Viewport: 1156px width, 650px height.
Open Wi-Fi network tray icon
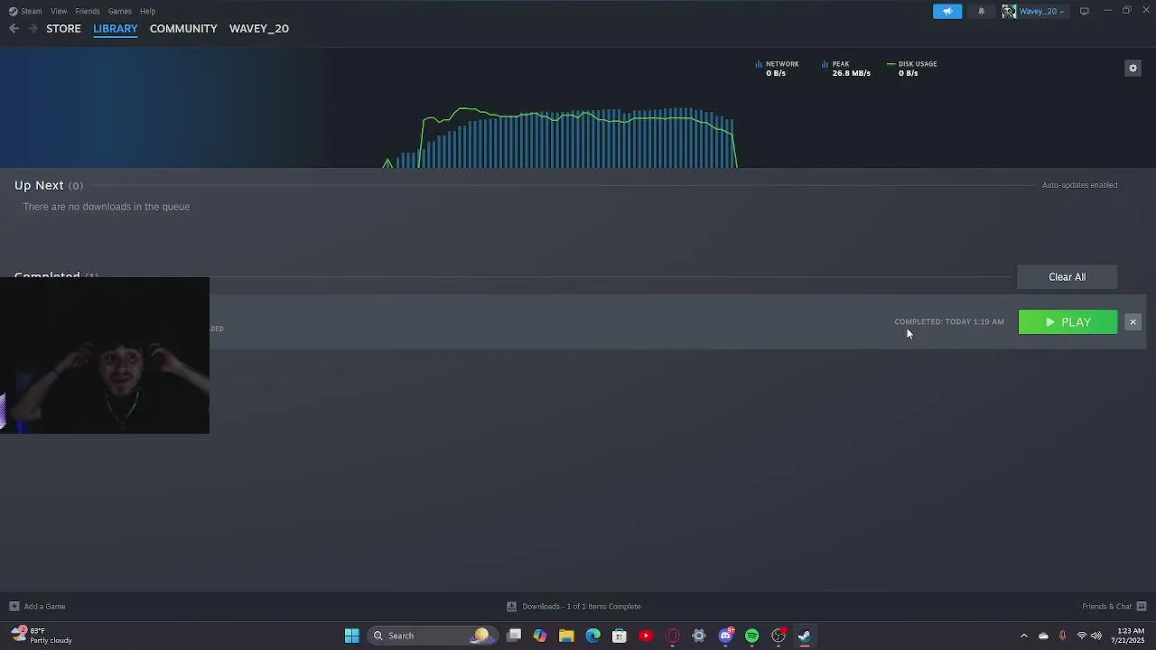tap(1082, 636)
